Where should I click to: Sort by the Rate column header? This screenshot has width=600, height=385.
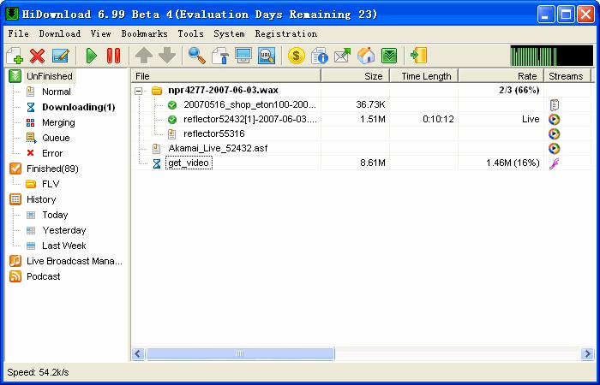point(501,76)
